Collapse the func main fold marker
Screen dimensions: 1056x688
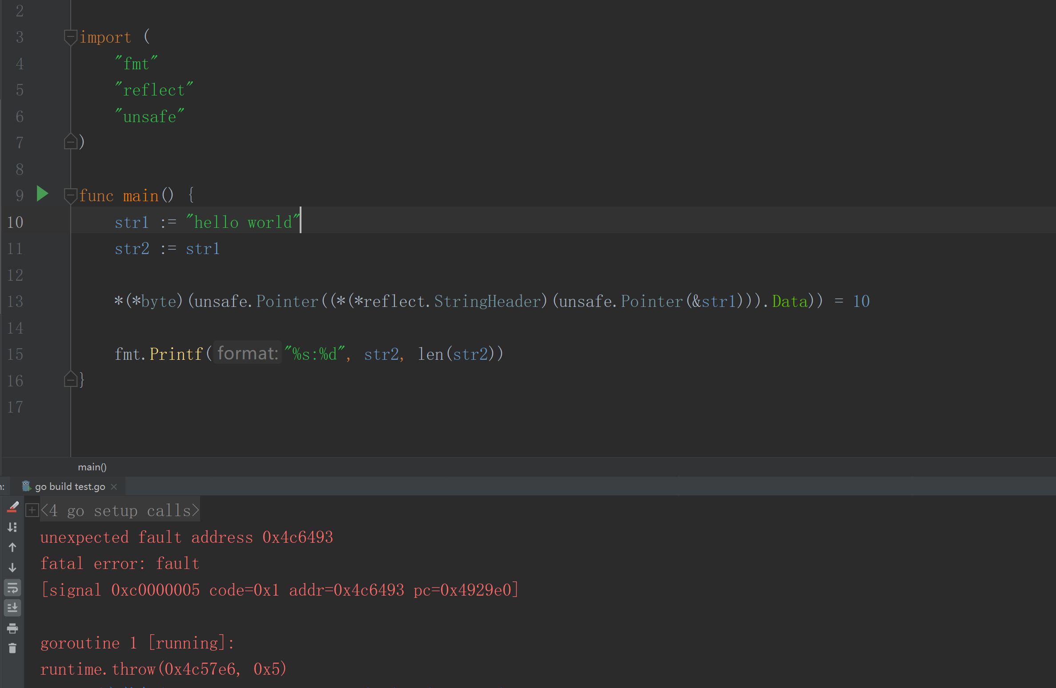[x=70, y=195]
